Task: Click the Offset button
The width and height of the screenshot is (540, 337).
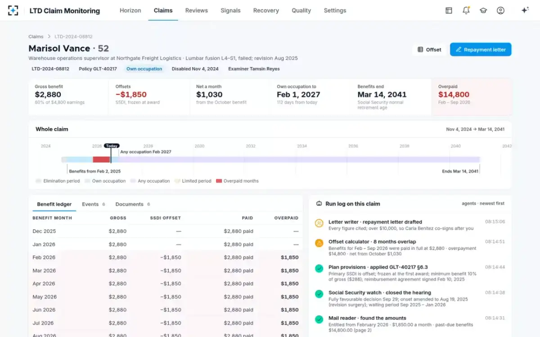Action: coord(429,49)
